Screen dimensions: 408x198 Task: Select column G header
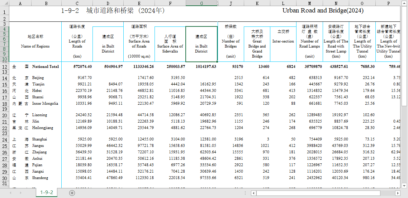point(201,3)
